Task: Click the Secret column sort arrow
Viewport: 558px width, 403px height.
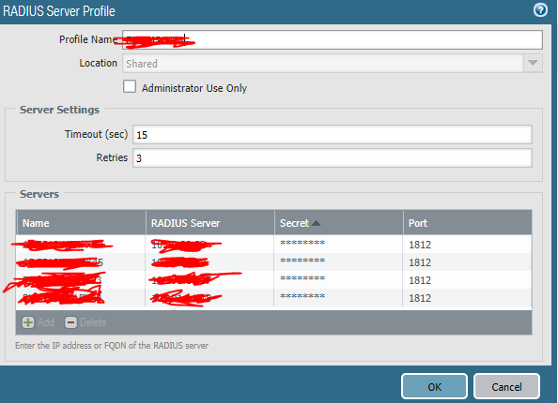Action: pos(316,223)
